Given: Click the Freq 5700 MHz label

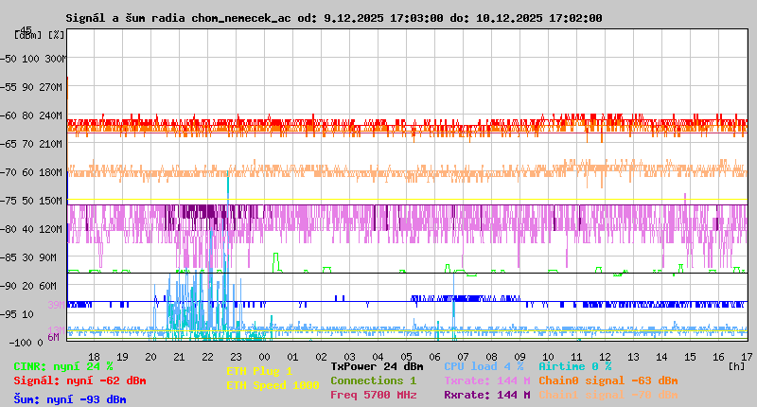Looking at the screenshot, I should tap(373, 395).
